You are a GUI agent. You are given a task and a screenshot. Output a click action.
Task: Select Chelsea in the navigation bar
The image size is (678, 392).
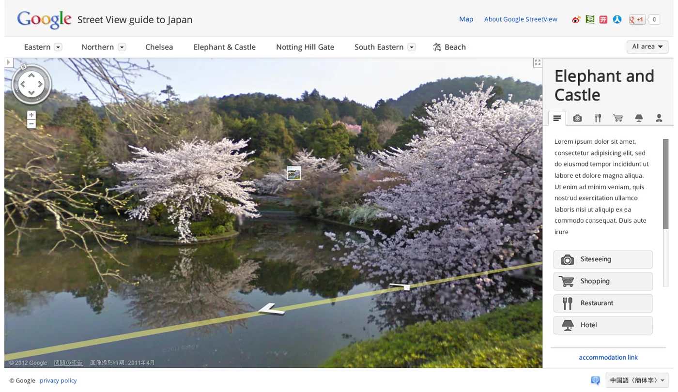(159, 47)
